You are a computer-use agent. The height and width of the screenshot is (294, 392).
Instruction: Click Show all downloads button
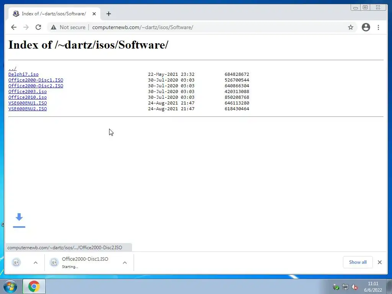pos(358,262)
